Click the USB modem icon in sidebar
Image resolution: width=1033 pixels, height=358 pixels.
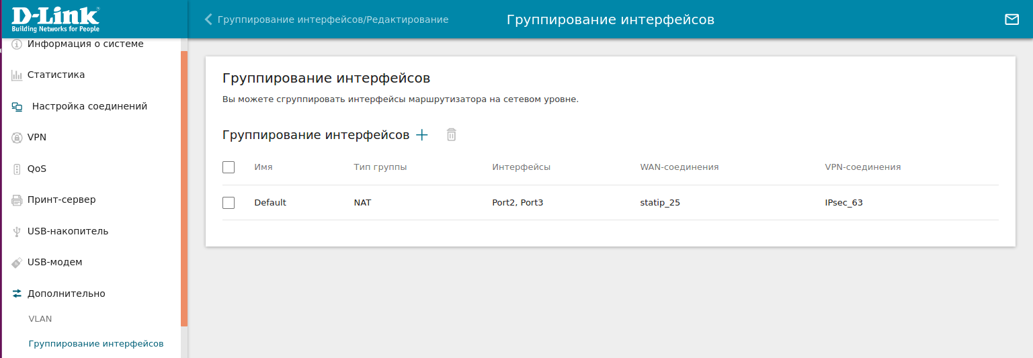point(17,263)
